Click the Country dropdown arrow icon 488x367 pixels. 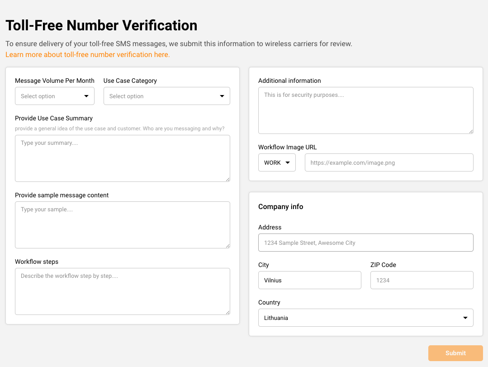pyautogui.click(x=465, y=318)
